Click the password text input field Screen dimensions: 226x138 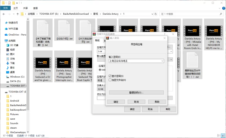134,61
